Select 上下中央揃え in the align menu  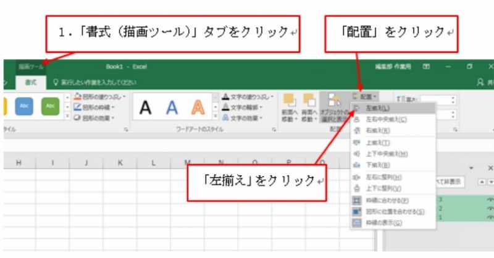click(x=393, y=154)
